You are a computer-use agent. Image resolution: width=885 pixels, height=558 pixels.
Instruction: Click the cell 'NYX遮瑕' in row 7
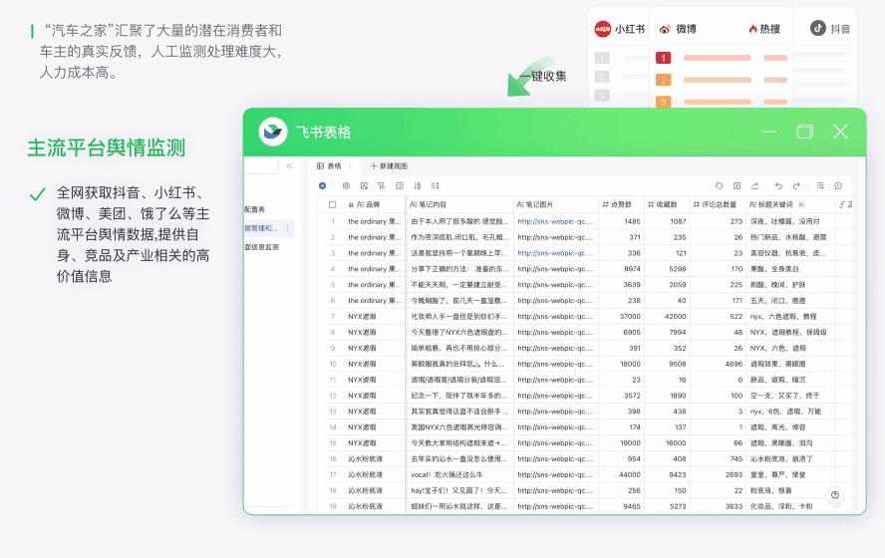pyautogui.click(x=362, y=317)
